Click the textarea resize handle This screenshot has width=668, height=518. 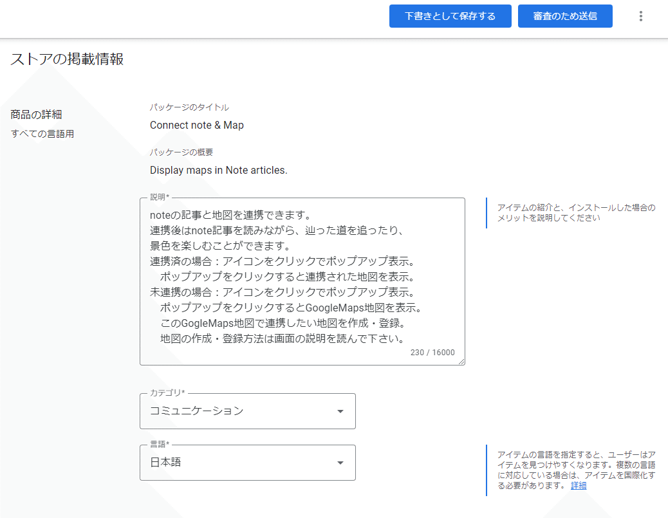tap(461, 362)
